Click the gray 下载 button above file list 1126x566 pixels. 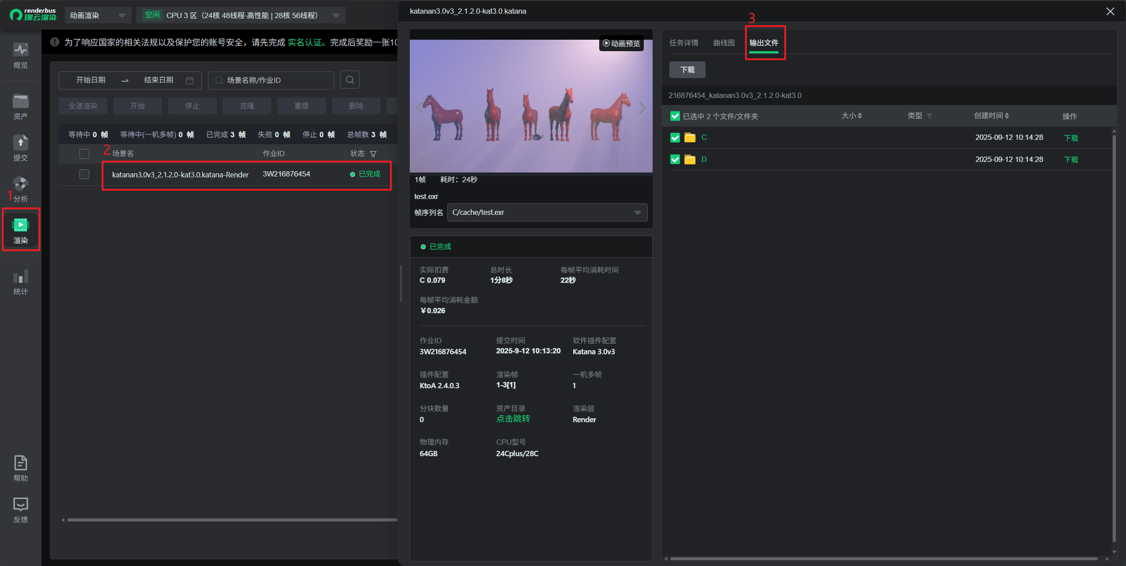tap(687, 70)
